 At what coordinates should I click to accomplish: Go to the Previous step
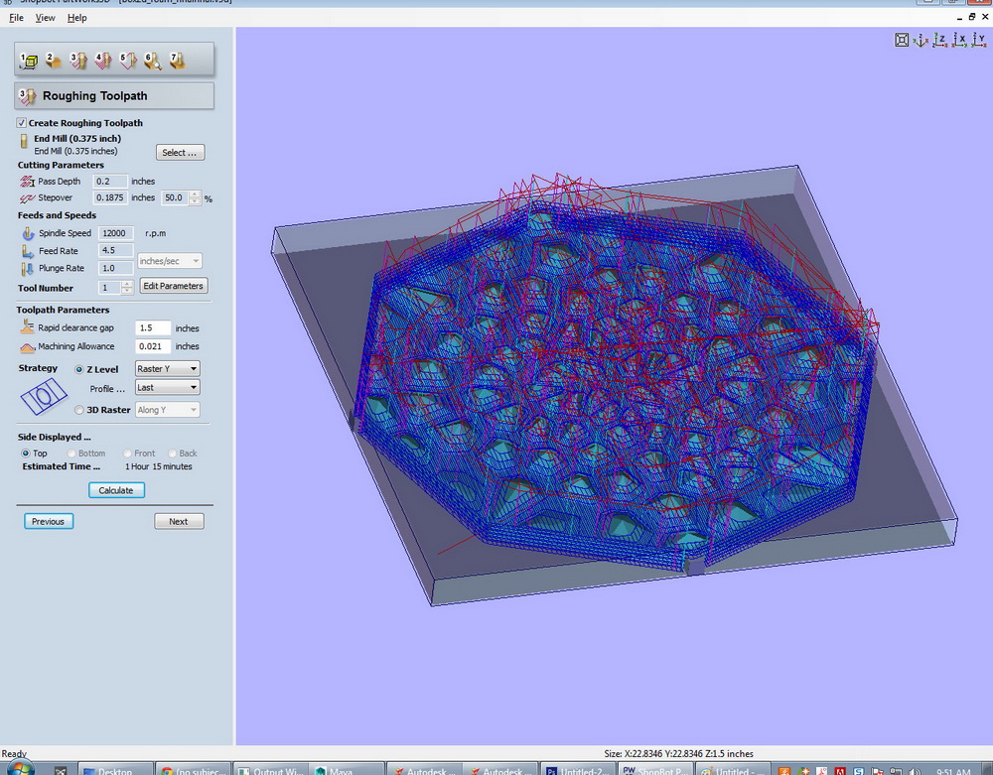pos(48,521)
